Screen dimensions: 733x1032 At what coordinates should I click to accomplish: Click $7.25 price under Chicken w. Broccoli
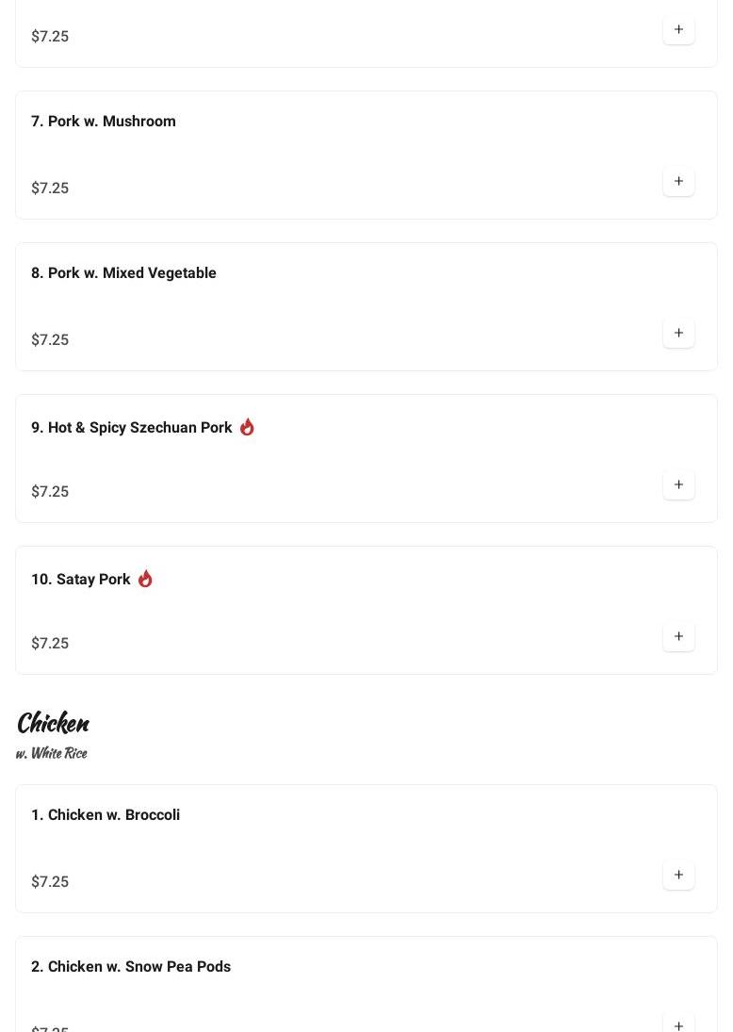click(50, 882)
